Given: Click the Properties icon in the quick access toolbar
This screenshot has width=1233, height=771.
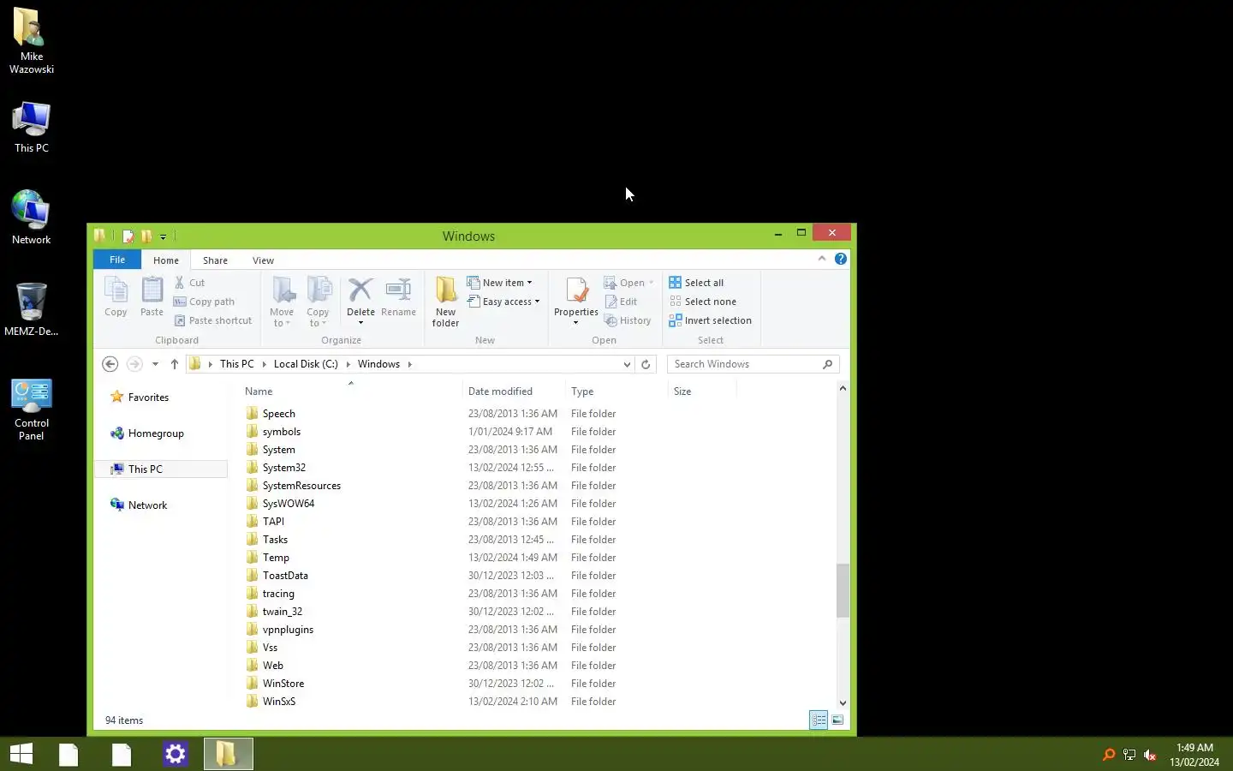Looking at the screenshot, I should 128,236.
